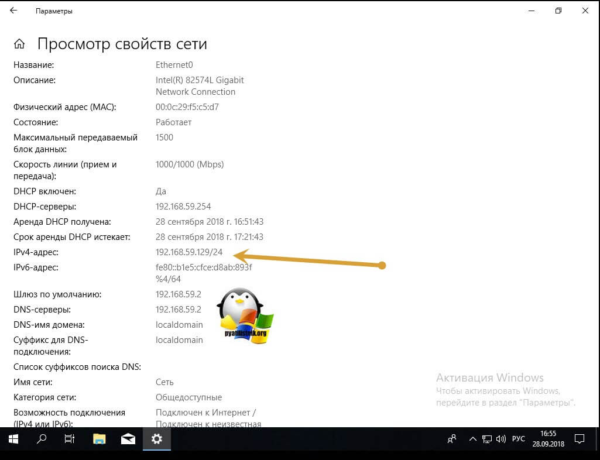Restore down the Settings window

click(x=558, y=11)
